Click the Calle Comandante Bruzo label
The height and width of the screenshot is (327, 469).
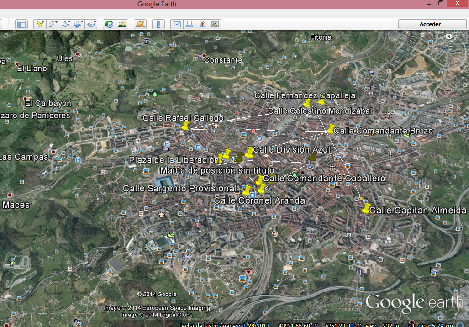coord(383,131)
